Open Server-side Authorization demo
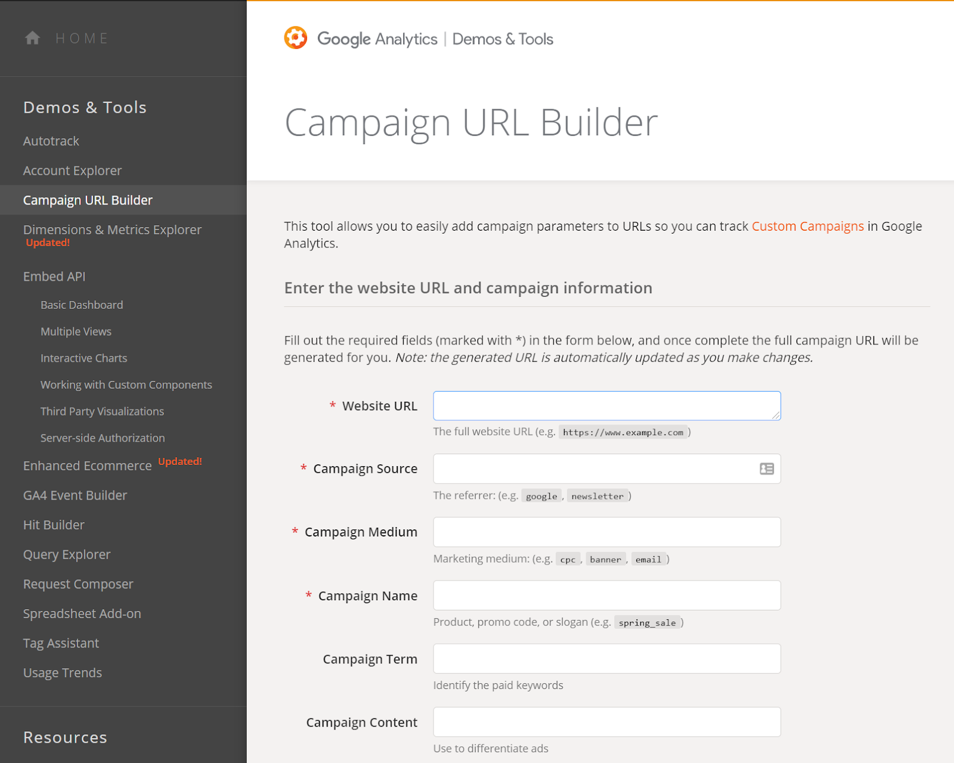 [x=103, y=438]
